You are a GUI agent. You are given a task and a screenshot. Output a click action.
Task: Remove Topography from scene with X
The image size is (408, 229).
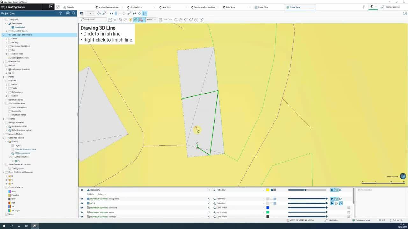[209, 190]
